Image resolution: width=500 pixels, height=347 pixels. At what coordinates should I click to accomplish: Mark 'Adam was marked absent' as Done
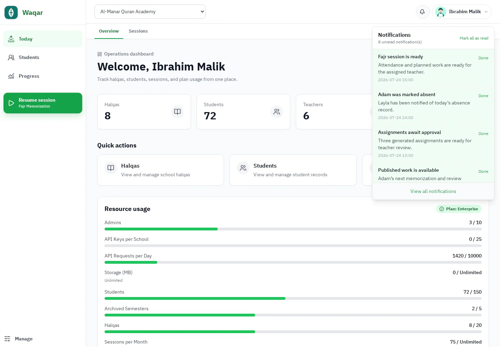coord(483,96)
